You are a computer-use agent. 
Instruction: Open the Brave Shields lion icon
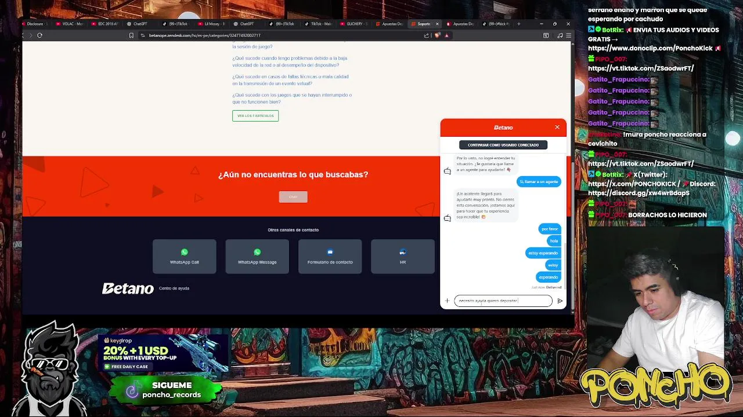438,35
